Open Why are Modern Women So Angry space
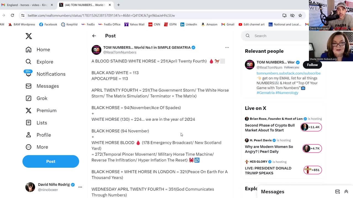This screenshot has width=353, height=198. (x=269, y=149)
